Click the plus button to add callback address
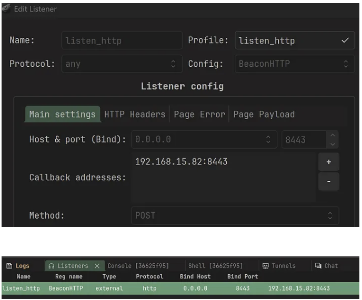The width and height of the screenshot is (362, 300). coord(328,162)
